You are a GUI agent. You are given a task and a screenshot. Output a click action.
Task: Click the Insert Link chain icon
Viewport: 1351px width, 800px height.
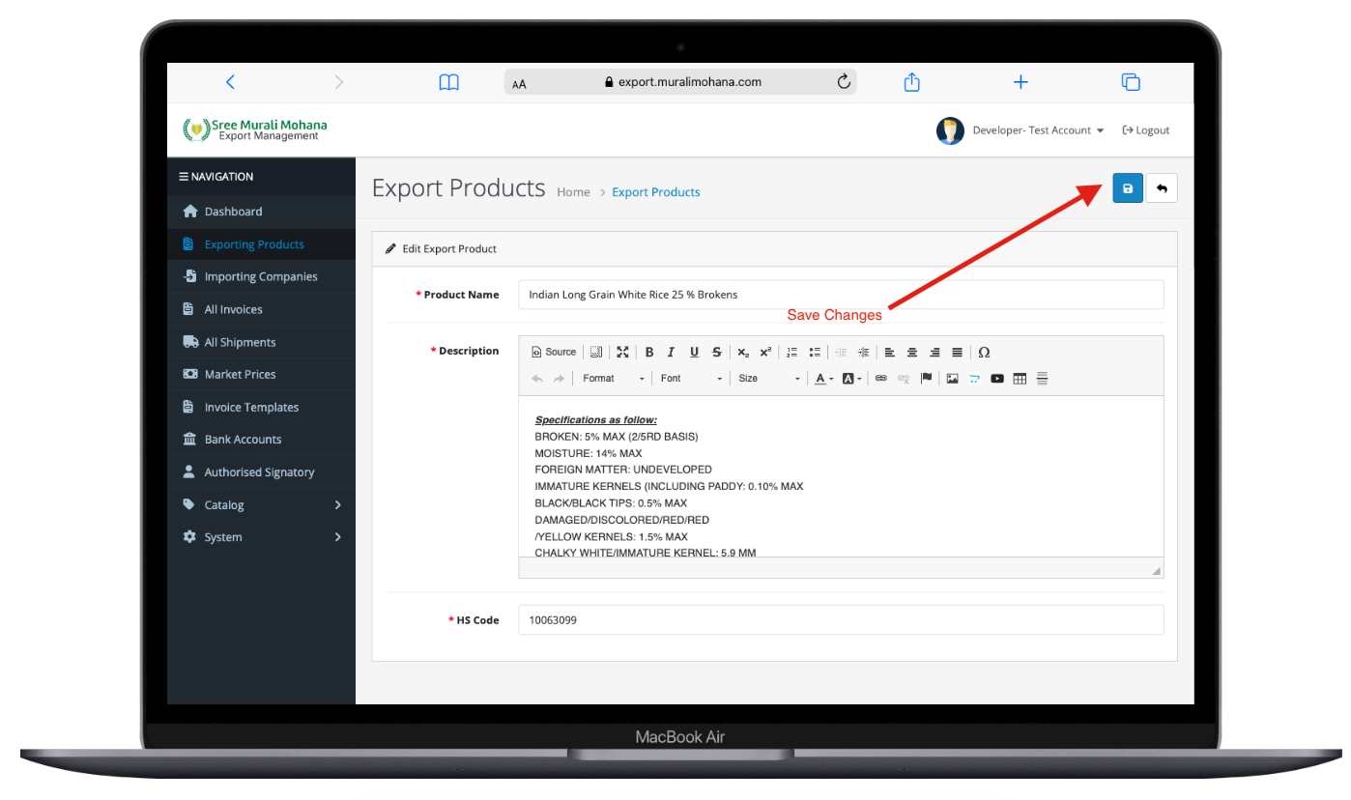click(880, 378)
